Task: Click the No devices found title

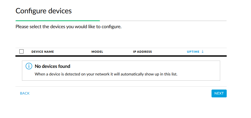Action: (53, 66)
